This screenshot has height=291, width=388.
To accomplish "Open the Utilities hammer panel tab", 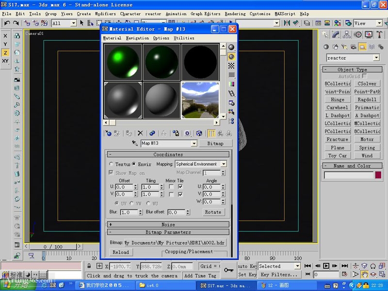I will click(x=379, y=34).
